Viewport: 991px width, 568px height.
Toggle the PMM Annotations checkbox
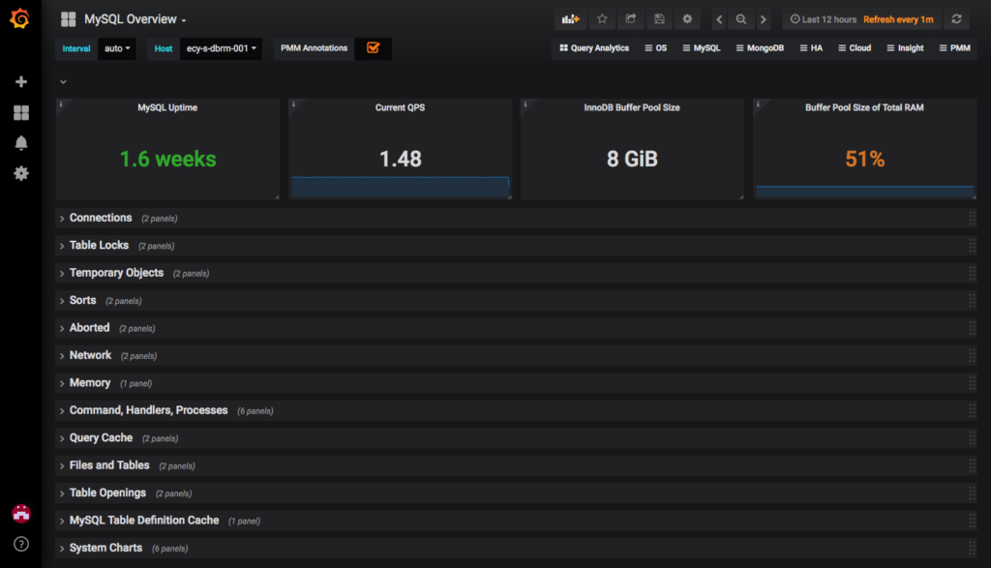[x=373, y=46]
